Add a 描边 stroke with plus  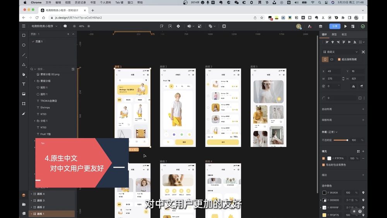[x=363, y=175]
